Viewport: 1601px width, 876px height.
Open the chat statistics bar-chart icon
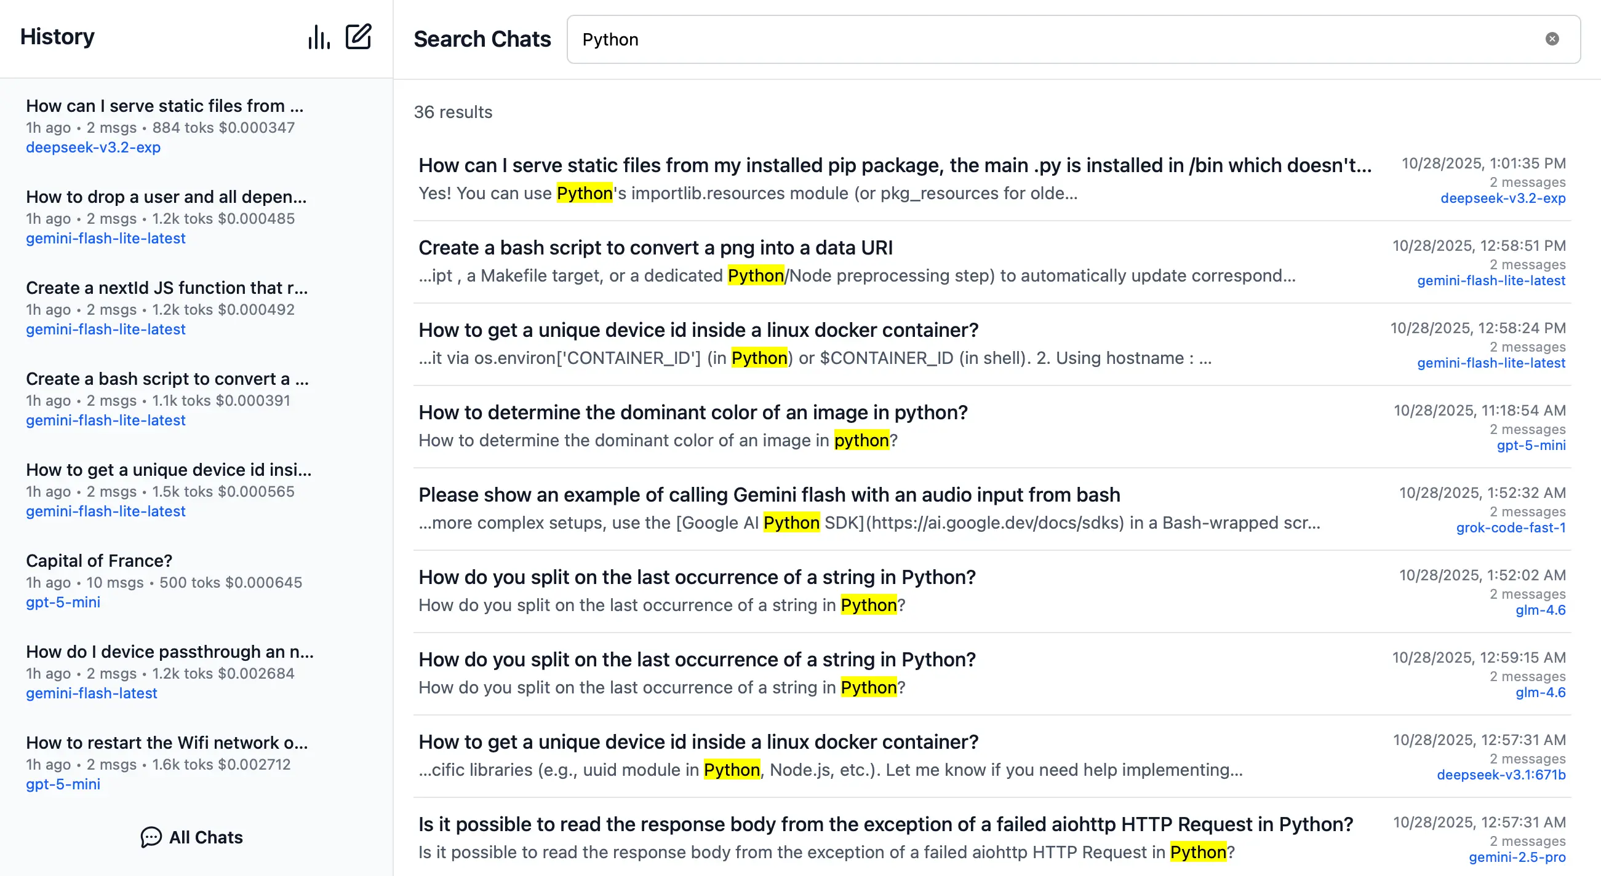click(x=319, y=37)
